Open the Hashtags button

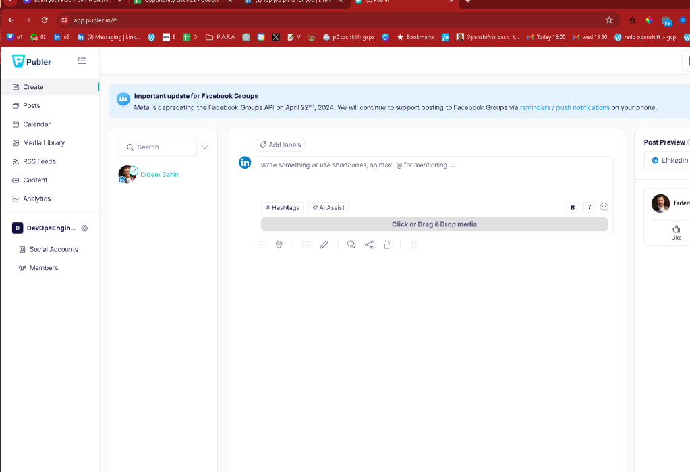[x=282, y=207]
